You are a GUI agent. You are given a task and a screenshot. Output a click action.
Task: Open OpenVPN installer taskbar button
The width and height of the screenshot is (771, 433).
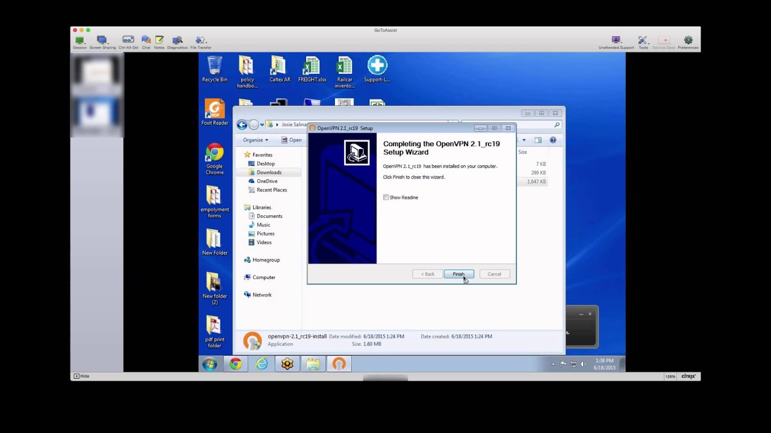tap(339, 364)
